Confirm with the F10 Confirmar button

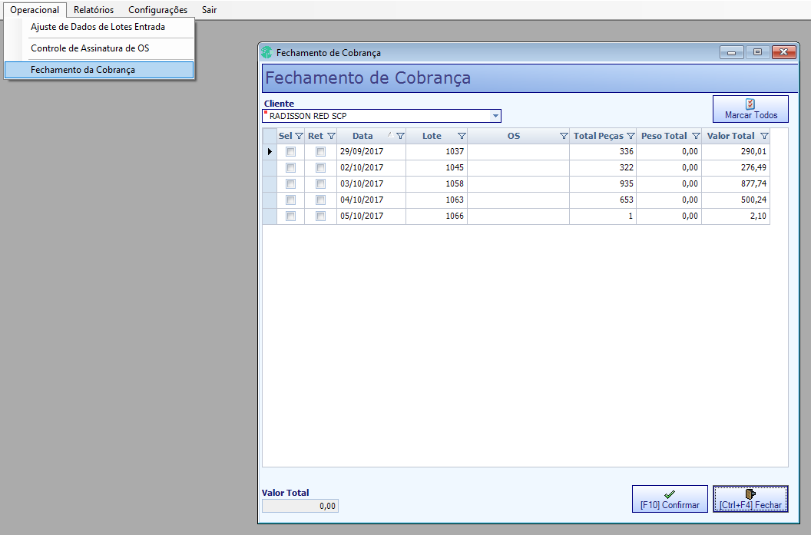coord(670,500)
